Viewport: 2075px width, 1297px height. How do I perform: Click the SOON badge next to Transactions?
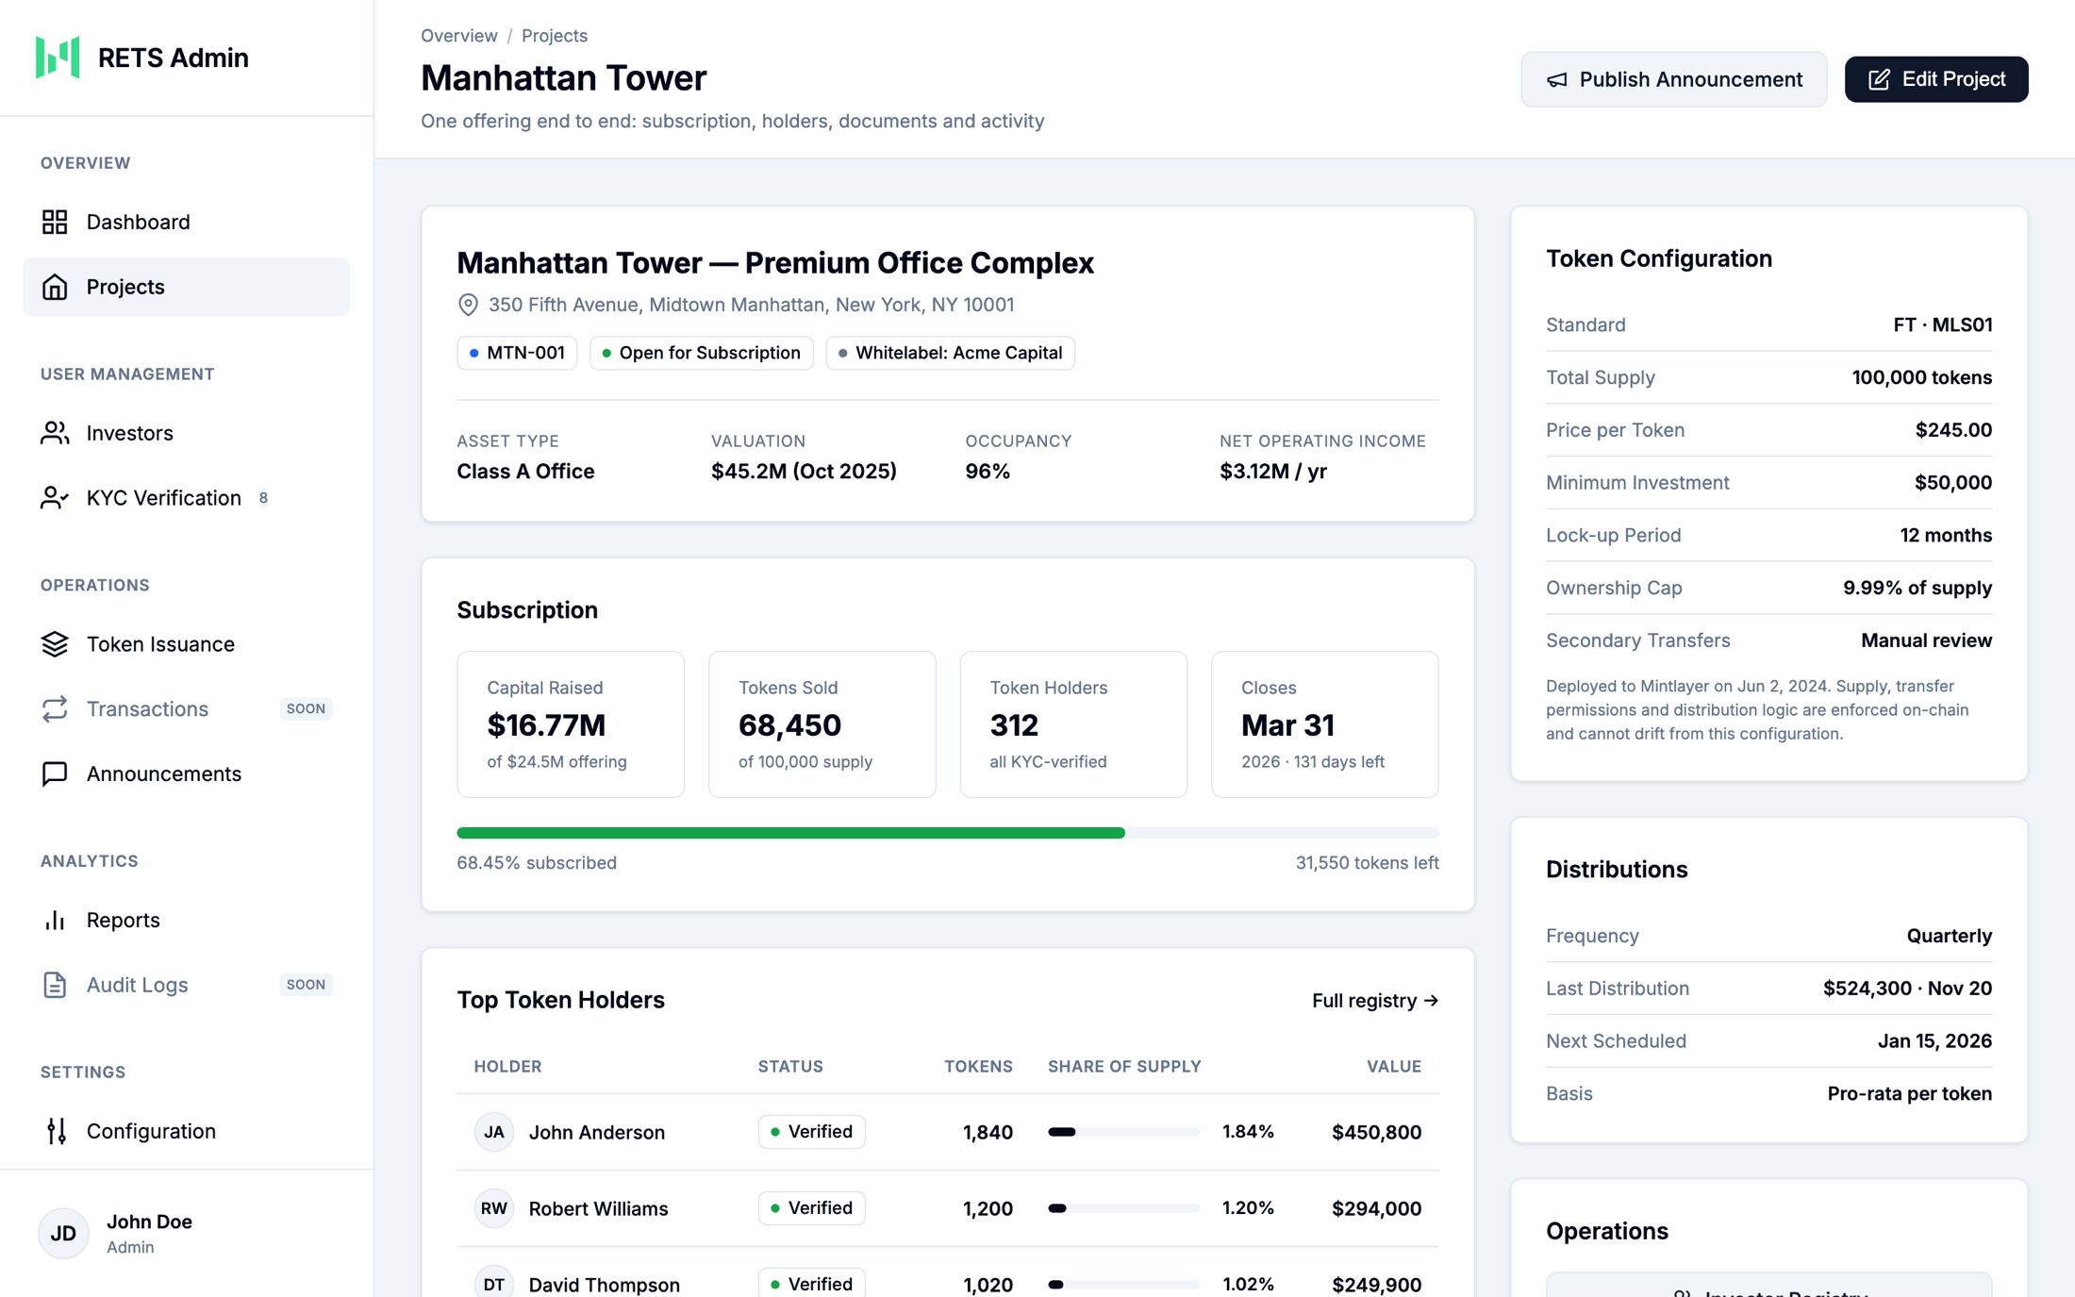click(x=306, y=708)
